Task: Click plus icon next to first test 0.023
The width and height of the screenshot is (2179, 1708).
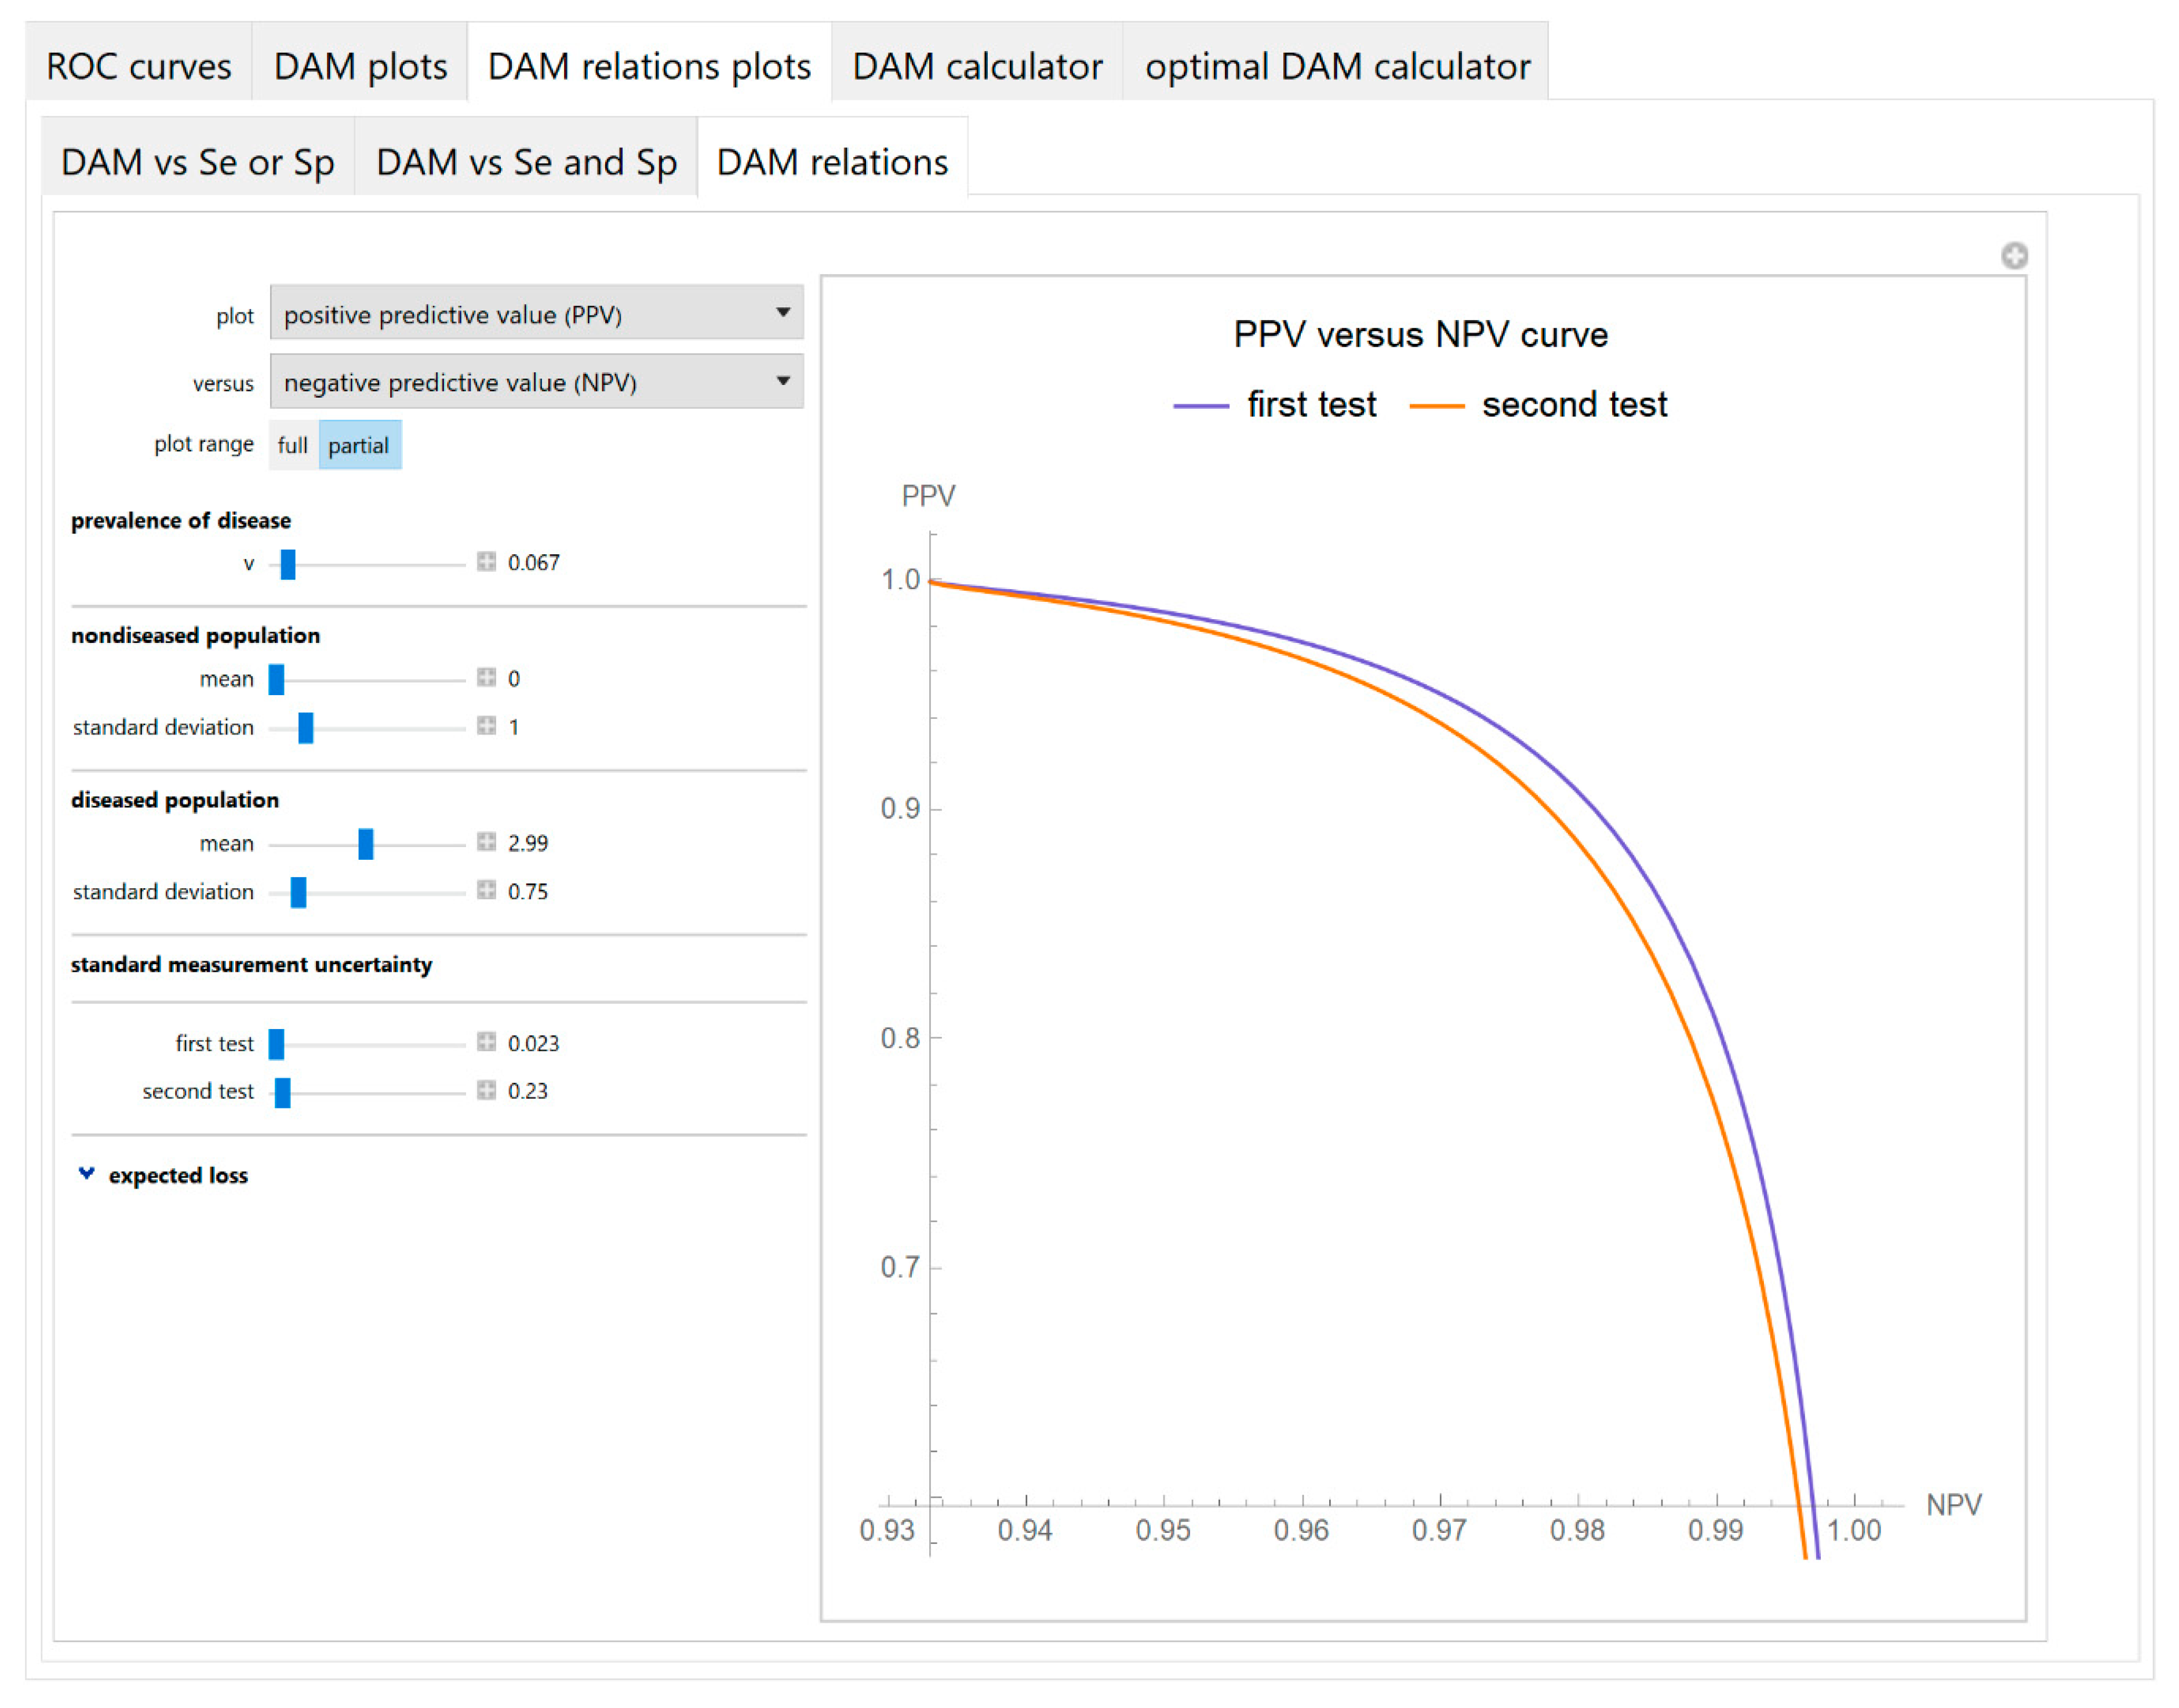Action: coord(486,1042)
